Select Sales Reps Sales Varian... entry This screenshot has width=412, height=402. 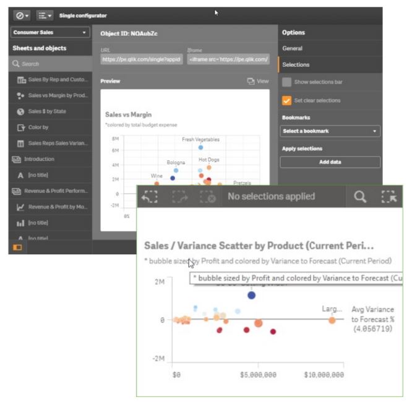51,143
